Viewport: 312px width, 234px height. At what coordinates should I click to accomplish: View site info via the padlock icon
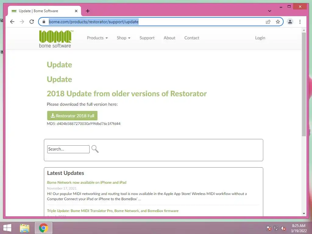(x=44, y=22)
